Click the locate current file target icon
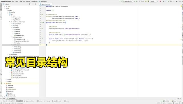The height and width of the screenshot is (104, 183). click(29, 4)
